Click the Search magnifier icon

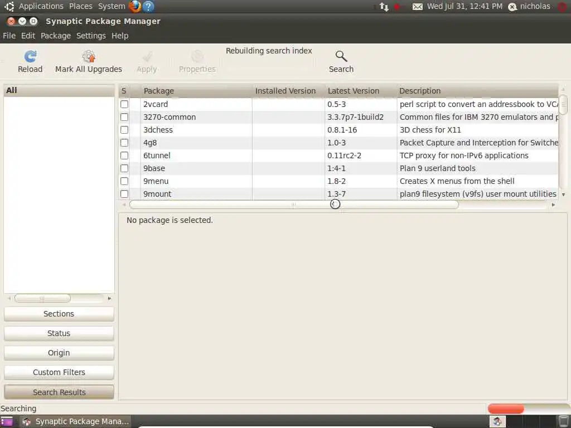[341, 56]
